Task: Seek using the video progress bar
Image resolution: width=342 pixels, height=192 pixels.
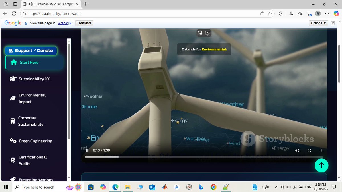Action: tap(204, 157)
